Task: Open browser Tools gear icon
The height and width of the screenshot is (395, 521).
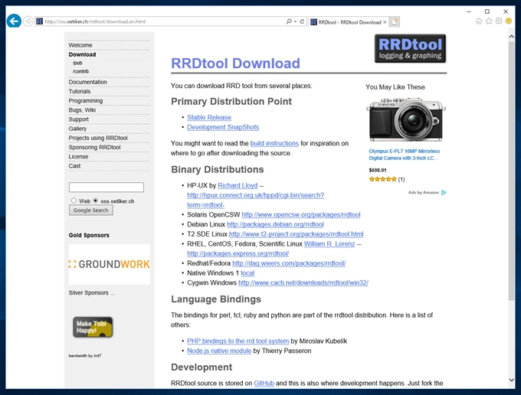Action: coord(499,21)
